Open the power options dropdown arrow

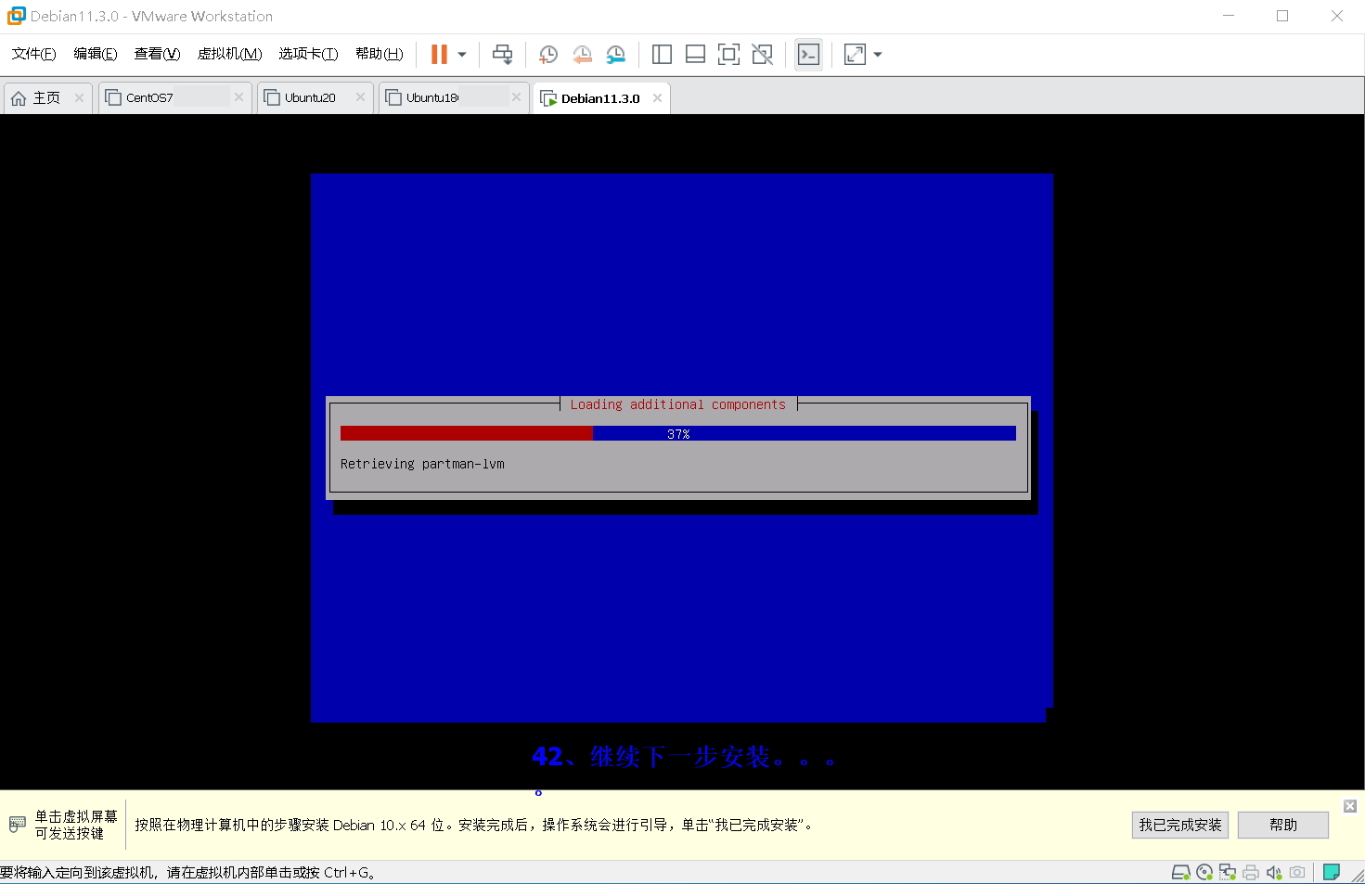click(x=462, y=55)
